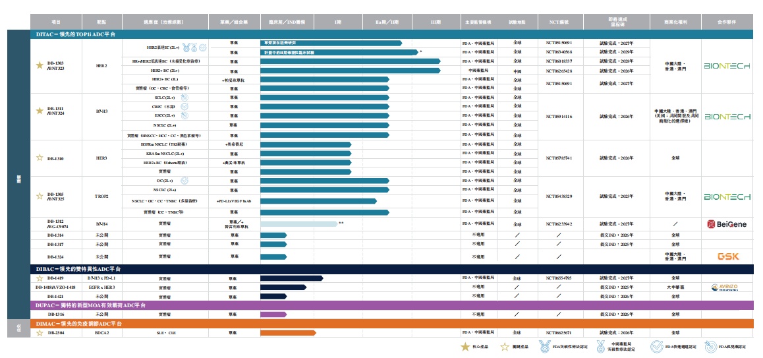Click the outlined star next to DB-1310

coord(40,158)
